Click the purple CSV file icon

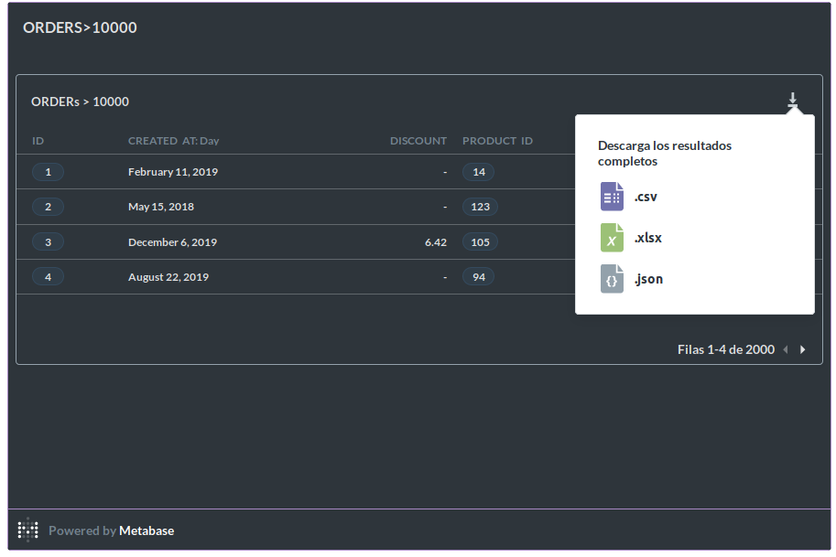(612, 197)
